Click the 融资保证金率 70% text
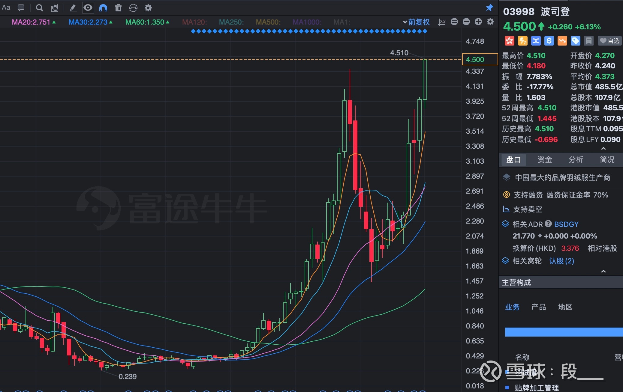The image size is (623, 392). 577,195
